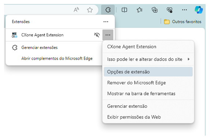This screenshot has width=210, height=140.
Task: Toggle the Extensions puzzle toolbar button
Action: point(108,10)
